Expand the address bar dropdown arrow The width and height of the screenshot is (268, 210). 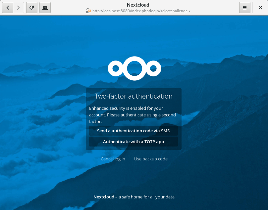pyautogui.click(x=189, y=11)
